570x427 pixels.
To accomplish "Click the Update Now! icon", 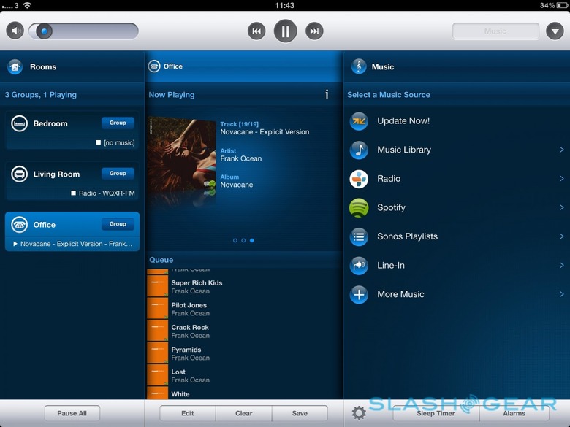I will click(359, 121).
